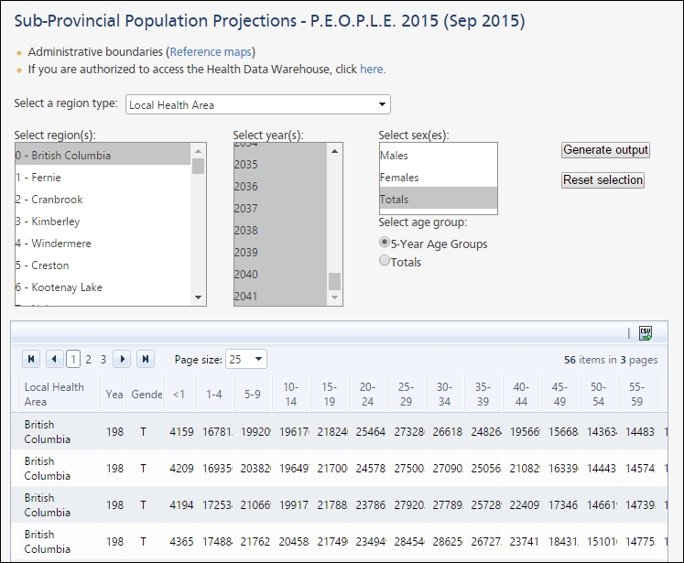Select Males in sex list
The height and width of the screenshot is (563, 684).
click(438, 156)
